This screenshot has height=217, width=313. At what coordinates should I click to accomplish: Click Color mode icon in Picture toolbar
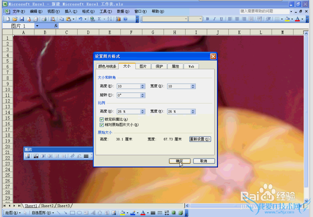pyautogui.click(x=36, y=156)
